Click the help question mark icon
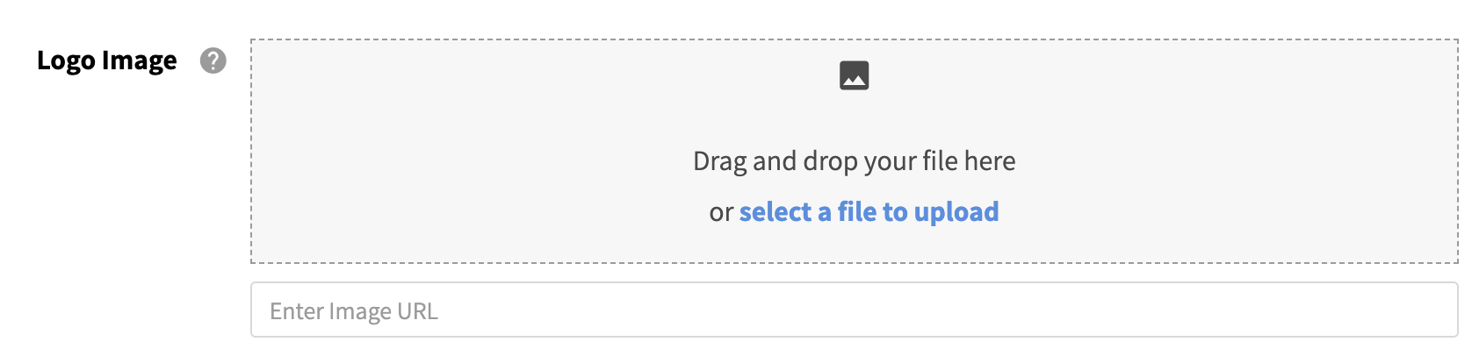Image resolution: width=1479 pixels, height=356 pixels. coord(213,61)
